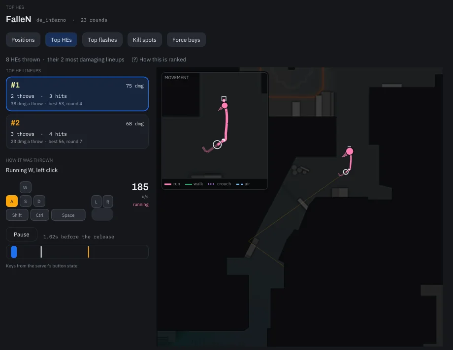The width and height of the screenshot is (453, 350).
Task: Select the Top HEs tab
Action: tap(61, 40)
